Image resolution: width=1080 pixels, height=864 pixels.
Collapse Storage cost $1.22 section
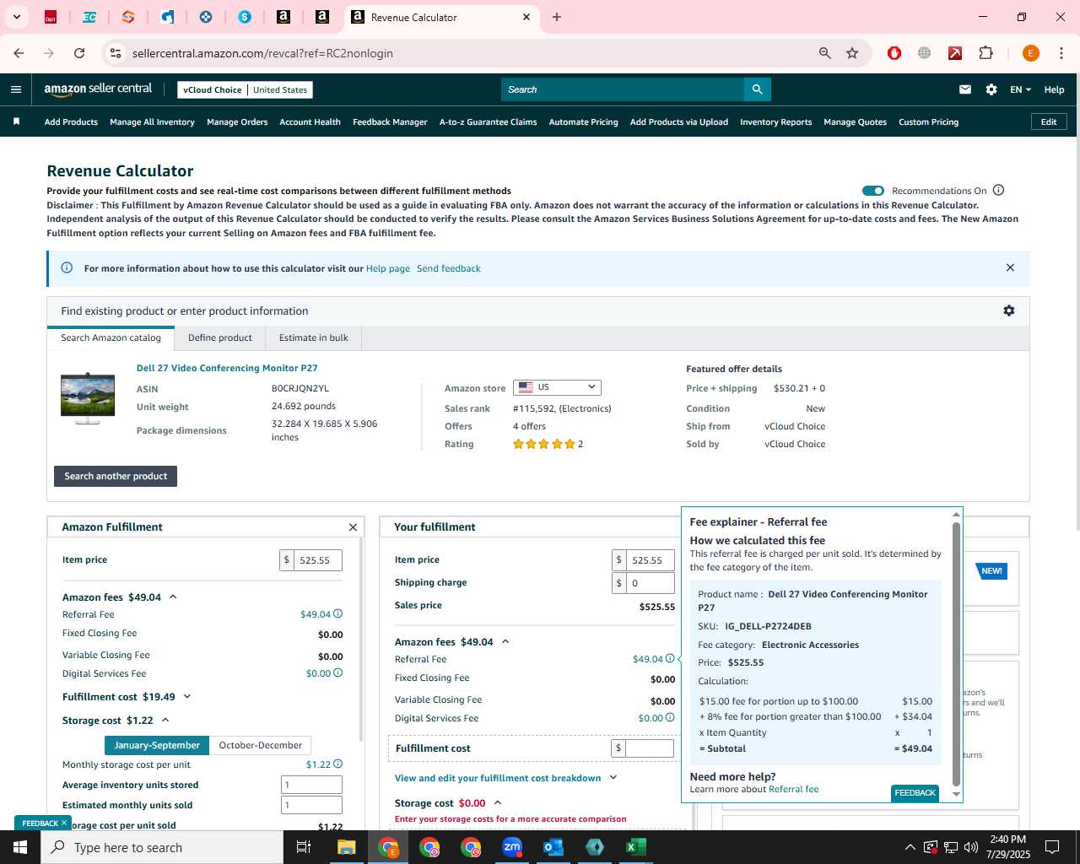[x=165, y=720]
